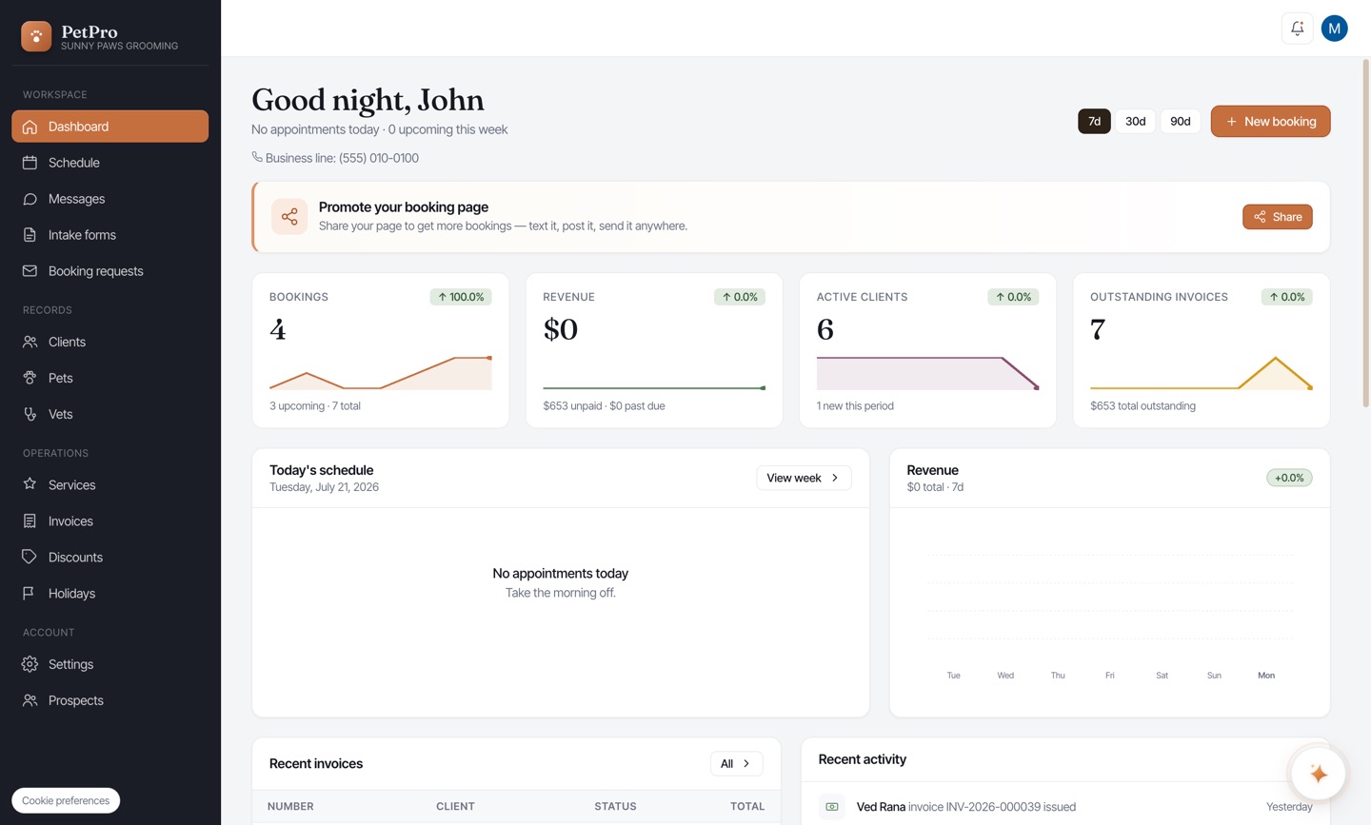Click '$653 total outstanding' text
The height and width of the screenshot is (825, 1371).
click(1142, 406)
